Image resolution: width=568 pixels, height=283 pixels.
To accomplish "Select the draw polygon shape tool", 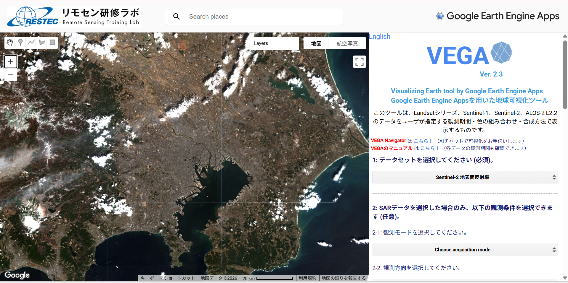I will coord(42,43).
